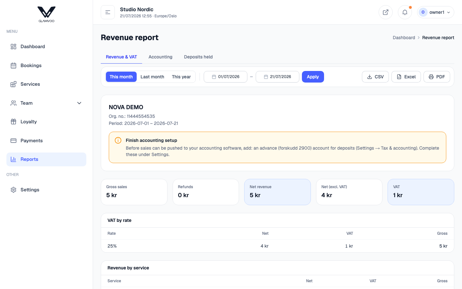Screen dimensions: 462x289
Task: Click the Team people icon
Action: click(x=13, y=103)
